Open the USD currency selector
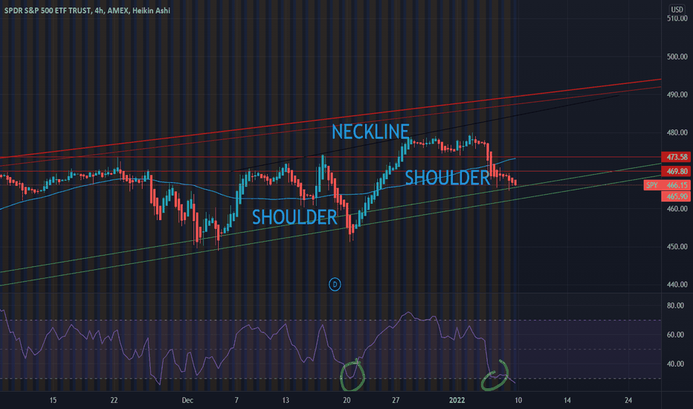This screenshot has width=693, height=409. (677, 9)
